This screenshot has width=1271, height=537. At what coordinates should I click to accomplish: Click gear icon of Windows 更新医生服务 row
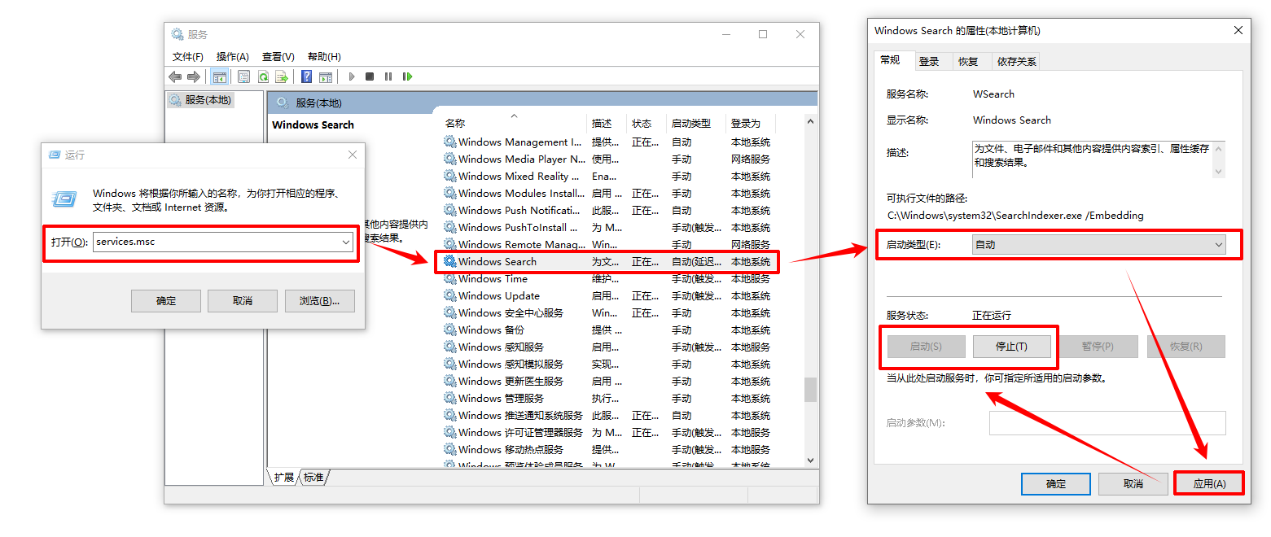click(x=449, y=381)
